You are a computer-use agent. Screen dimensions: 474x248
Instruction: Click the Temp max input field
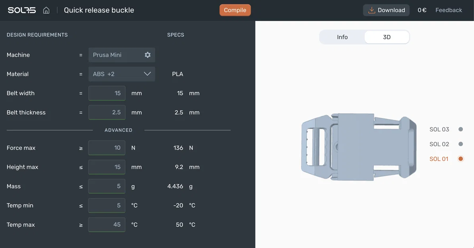pyautogui.click(x=107, y=224)
